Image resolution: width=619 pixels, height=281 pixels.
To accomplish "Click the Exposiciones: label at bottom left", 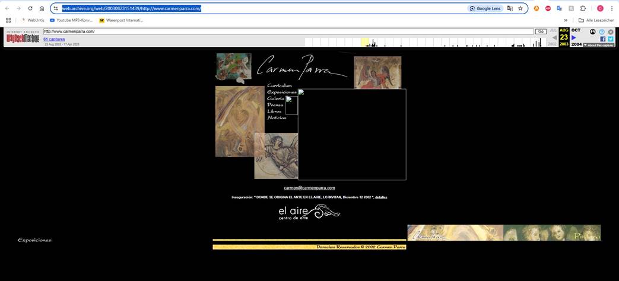I will [35, 240].
